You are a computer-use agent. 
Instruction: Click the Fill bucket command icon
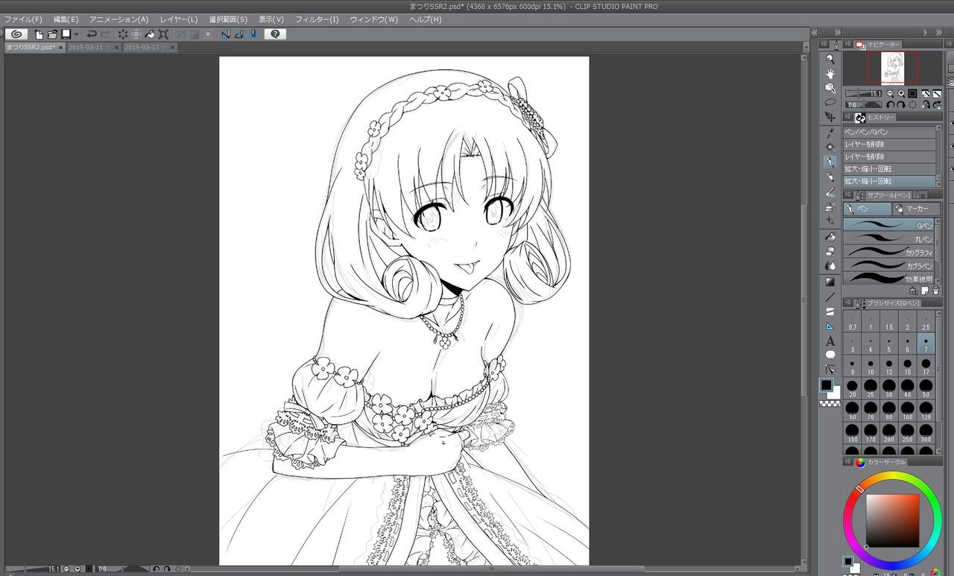tap(150, 34)
